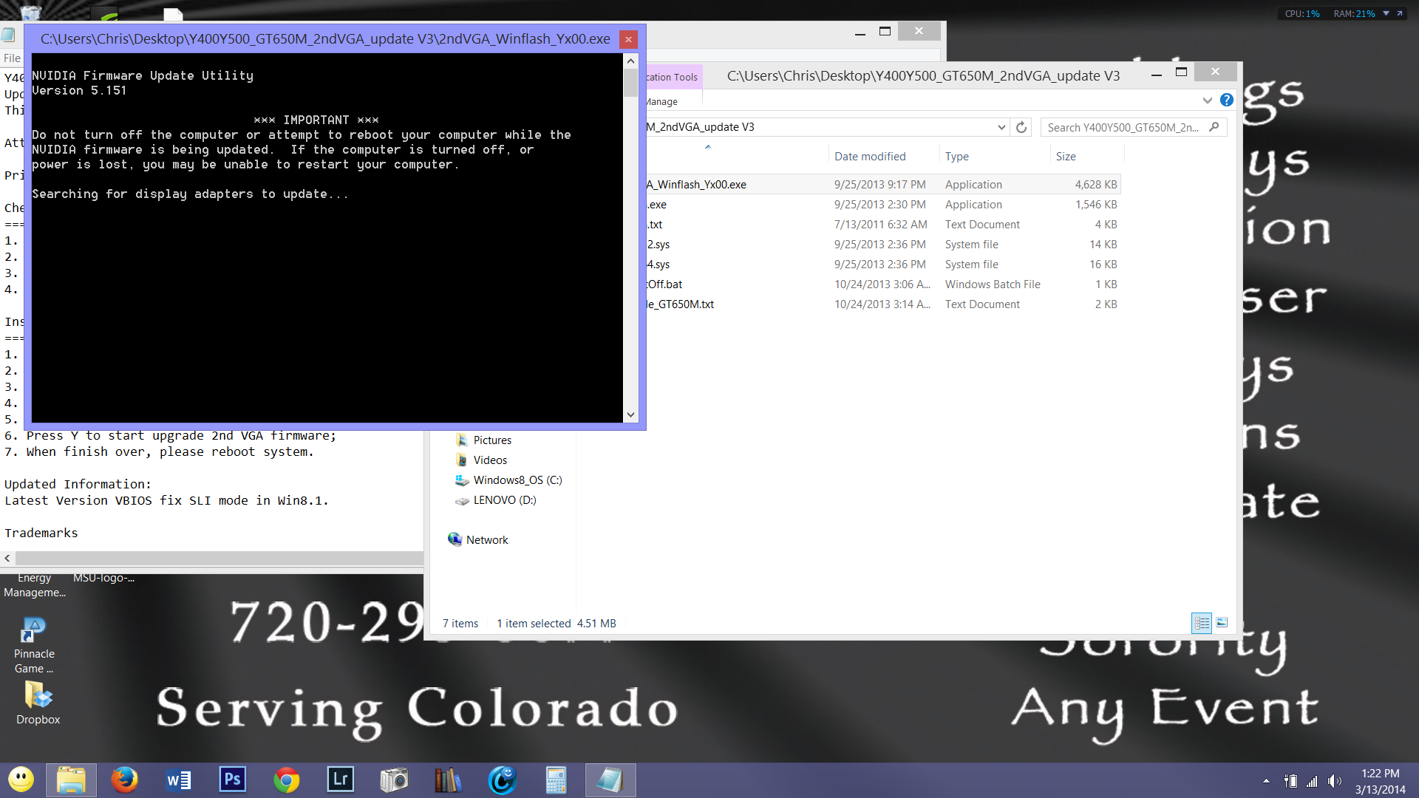Open the volume control in system tray
Screen dimensions: 1419x798
coord(1334,781)
